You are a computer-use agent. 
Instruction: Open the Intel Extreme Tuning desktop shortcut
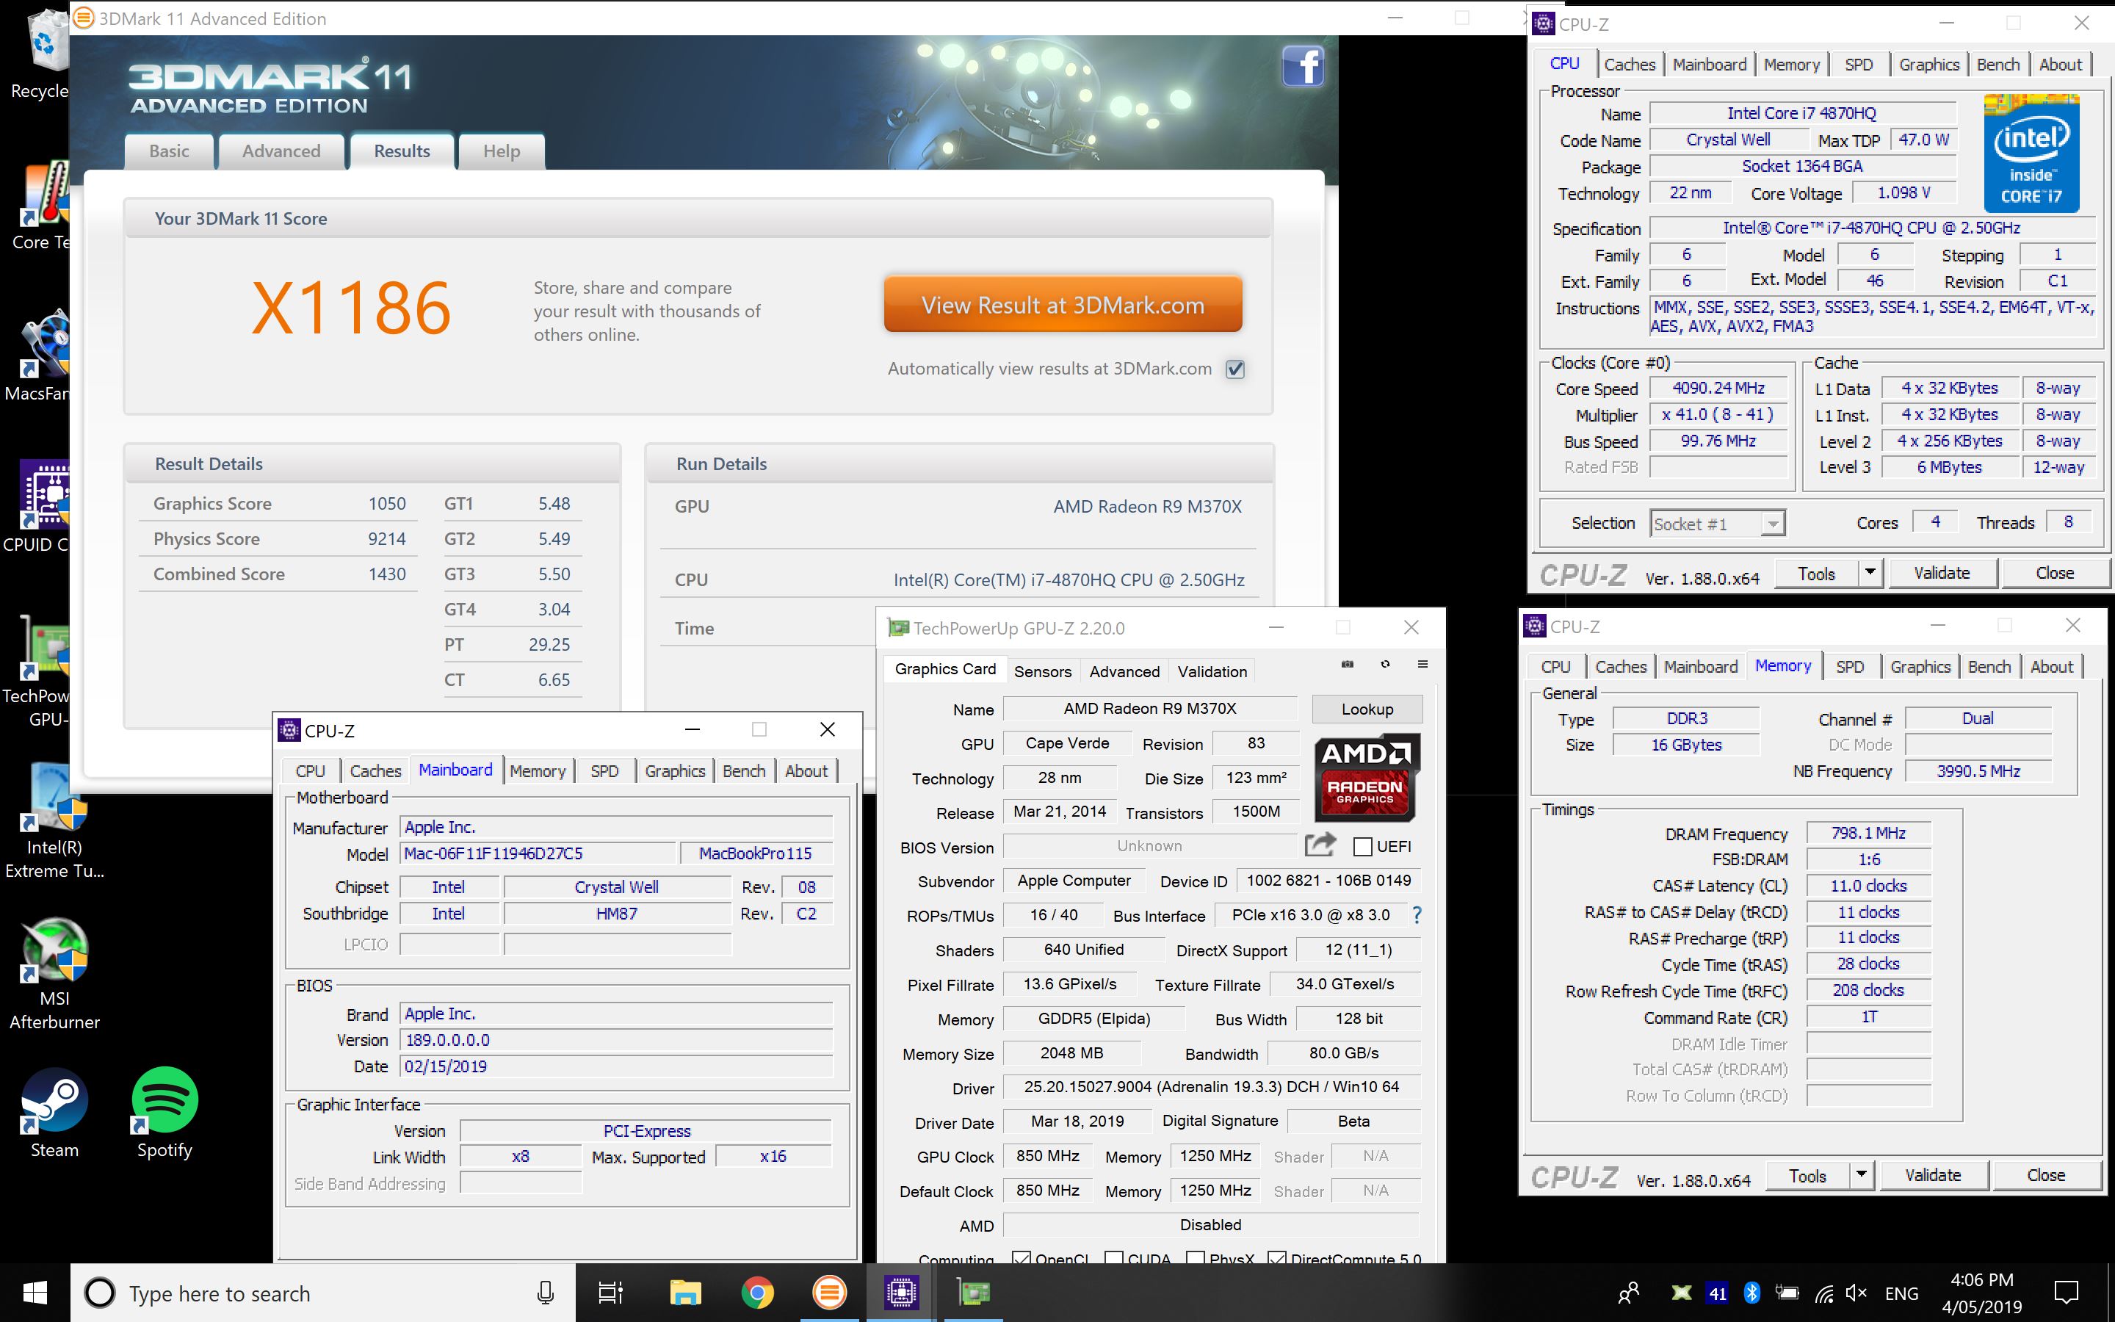54,822
